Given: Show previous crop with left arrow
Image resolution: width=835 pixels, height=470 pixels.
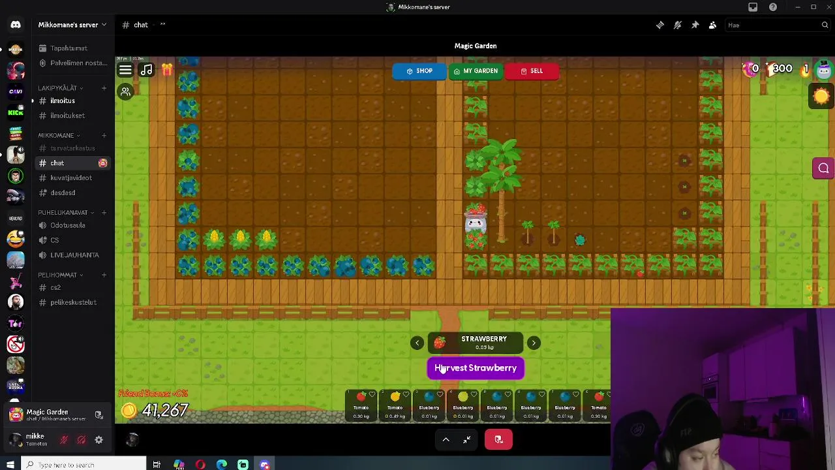Looking at the screenshot, I should (x=417, y=343).
